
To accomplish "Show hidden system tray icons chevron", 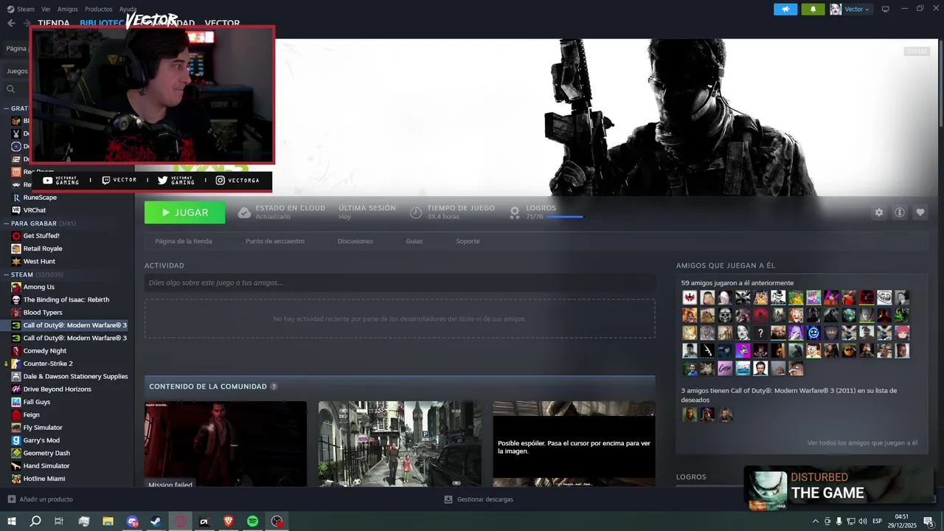I will click(x=814, y=521).
